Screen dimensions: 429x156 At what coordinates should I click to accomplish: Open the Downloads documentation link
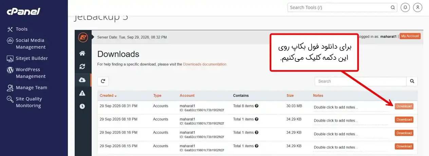click(x=205, y=64)
